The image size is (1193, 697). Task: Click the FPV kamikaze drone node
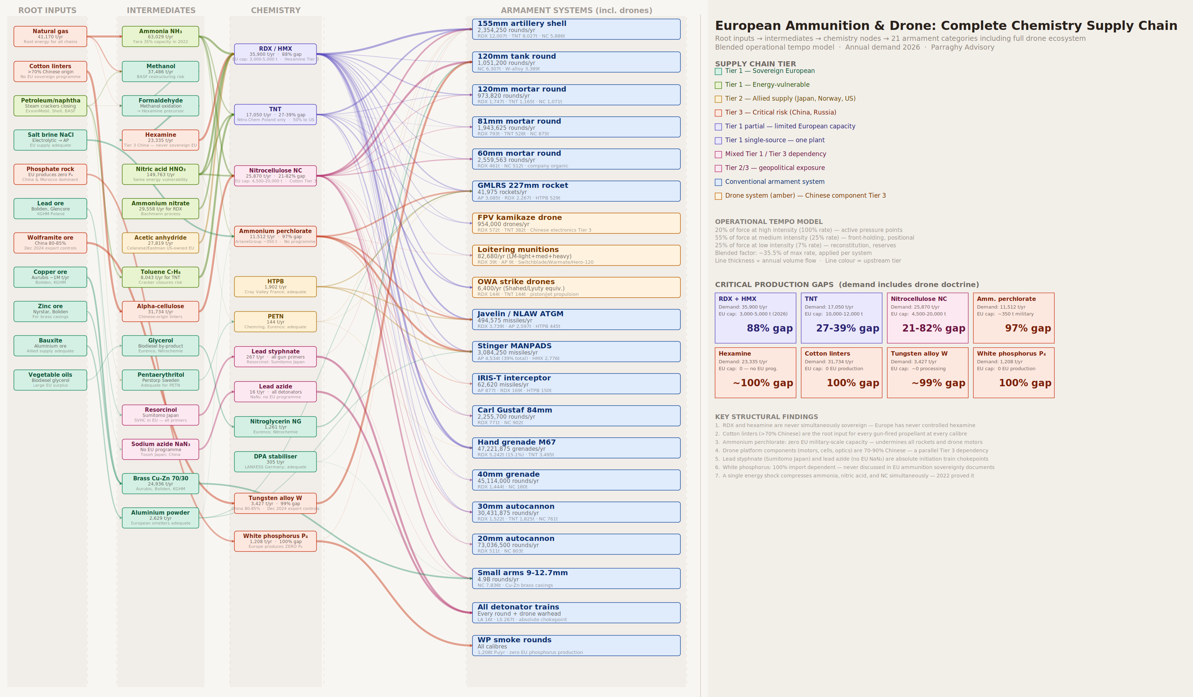[x=576, y=223]
